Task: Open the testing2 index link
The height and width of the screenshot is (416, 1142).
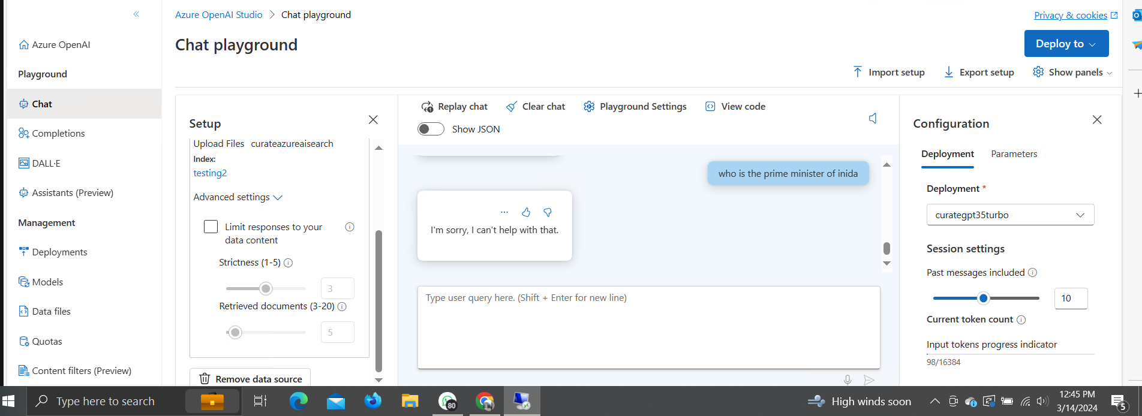Action: [210, 173]
